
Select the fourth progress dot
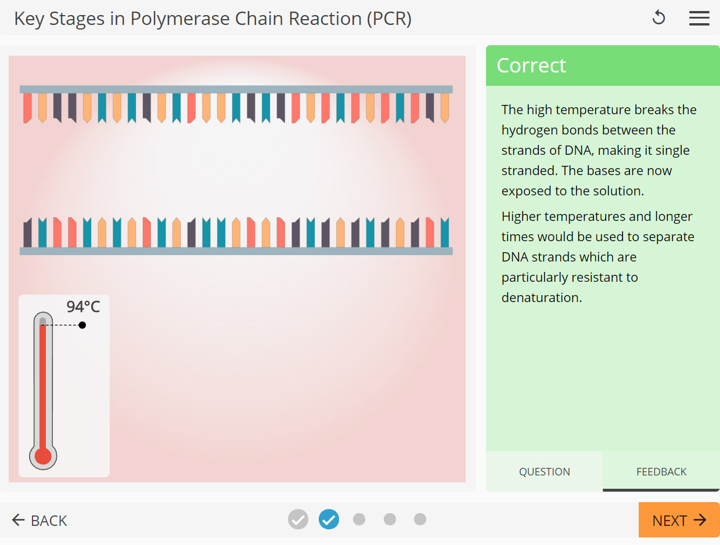[390, 519]
